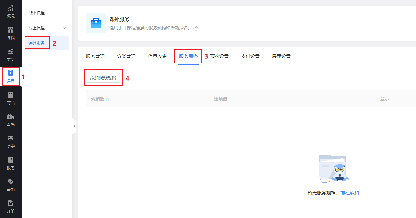Open the 助学 learning aid sidebar icon
Image resolution: width=416 pixels, height=218 pixels.
(x=11, y=142)
